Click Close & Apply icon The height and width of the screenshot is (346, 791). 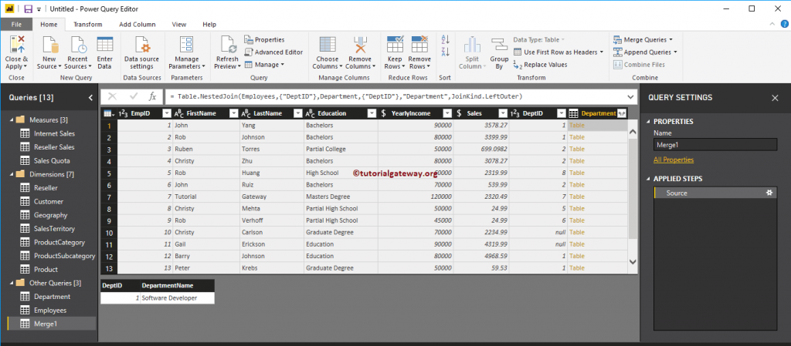coord(16,44)
